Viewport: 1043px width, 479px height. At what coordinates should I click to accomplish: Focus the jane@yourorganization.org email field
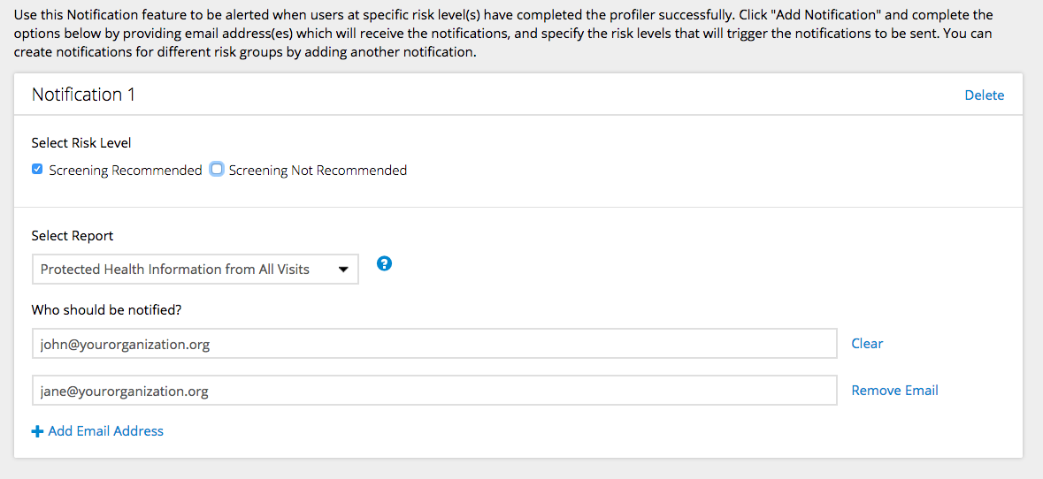pos(434,391)
